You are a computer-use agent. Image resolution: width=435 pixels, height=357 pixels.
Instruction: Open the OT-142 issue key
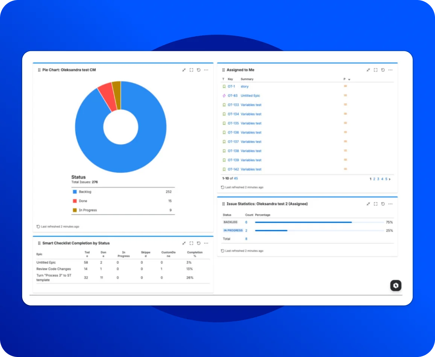click(x=233, y=169)
